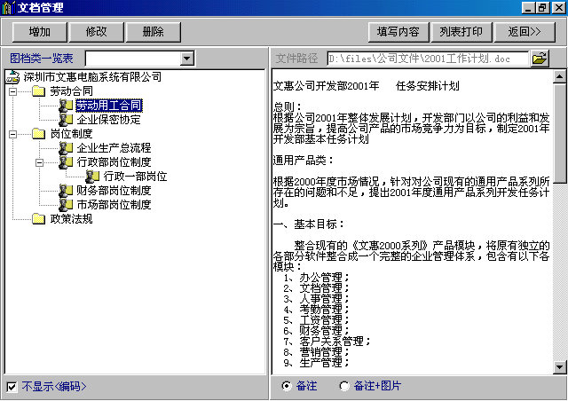Select the 企业保密协定 tree item
This screenshot has width=568, height=401.
(108, 120)
